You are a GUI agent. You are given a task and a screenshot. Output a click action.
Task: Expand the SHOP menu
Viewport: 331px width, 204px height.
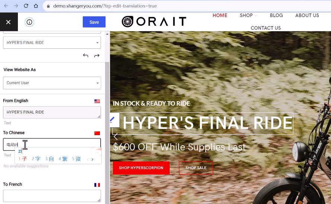[249, 15]
